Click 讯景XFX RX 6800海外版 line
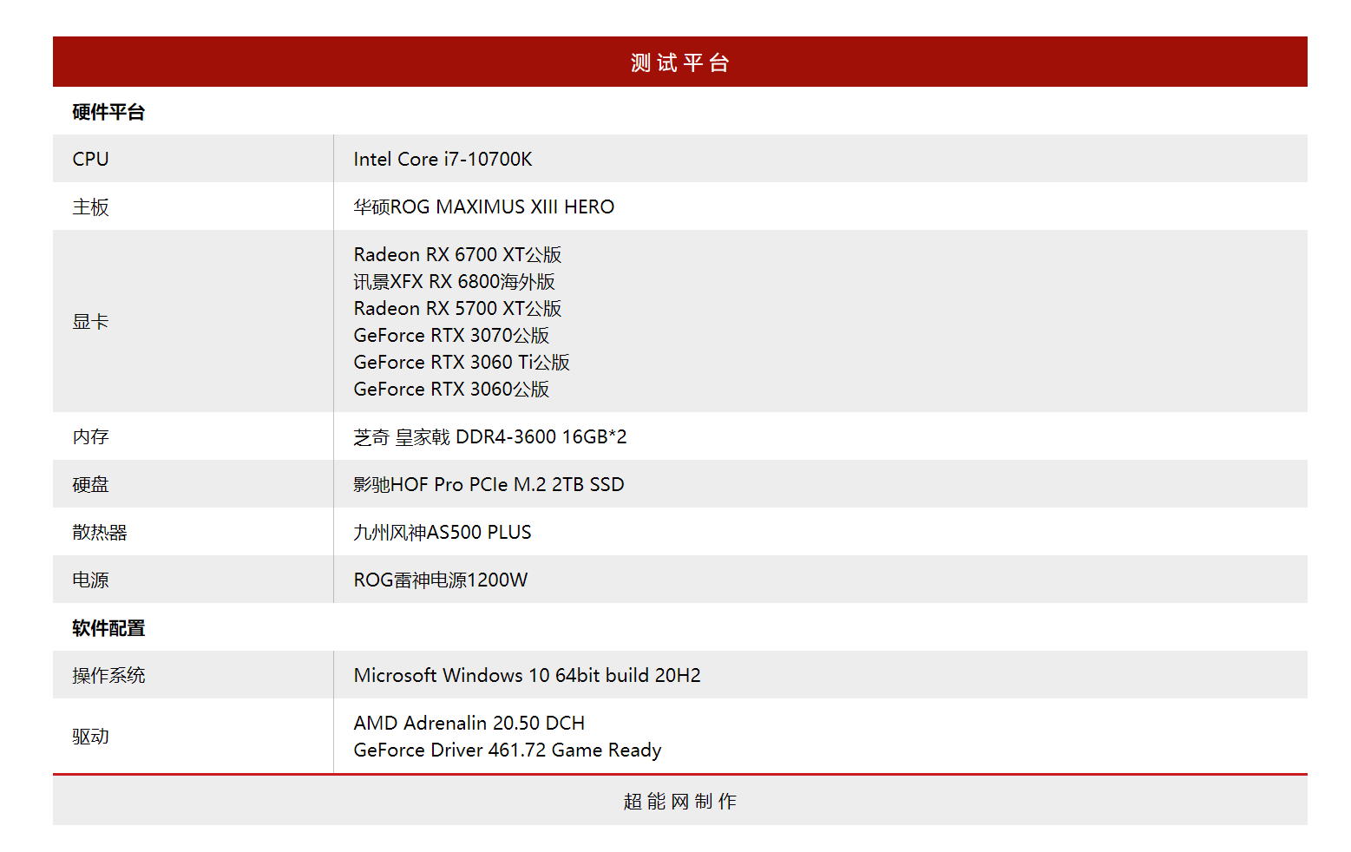The width and height of the screenshot is (1351, 852). [x=455, y=281]
